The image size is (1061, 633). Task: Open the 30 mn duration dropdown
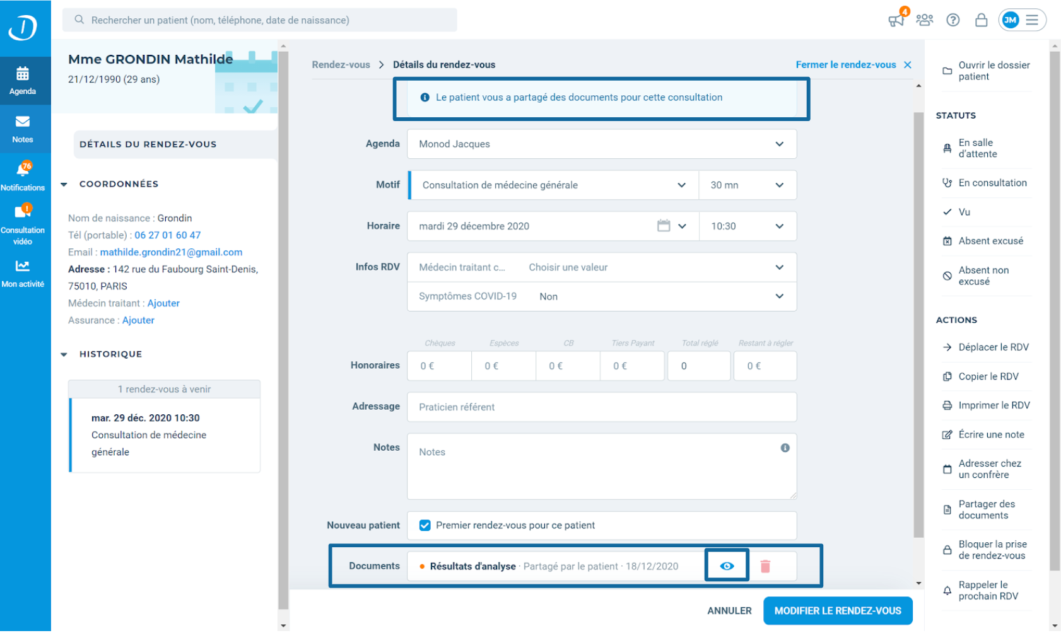tap(747, 185)
